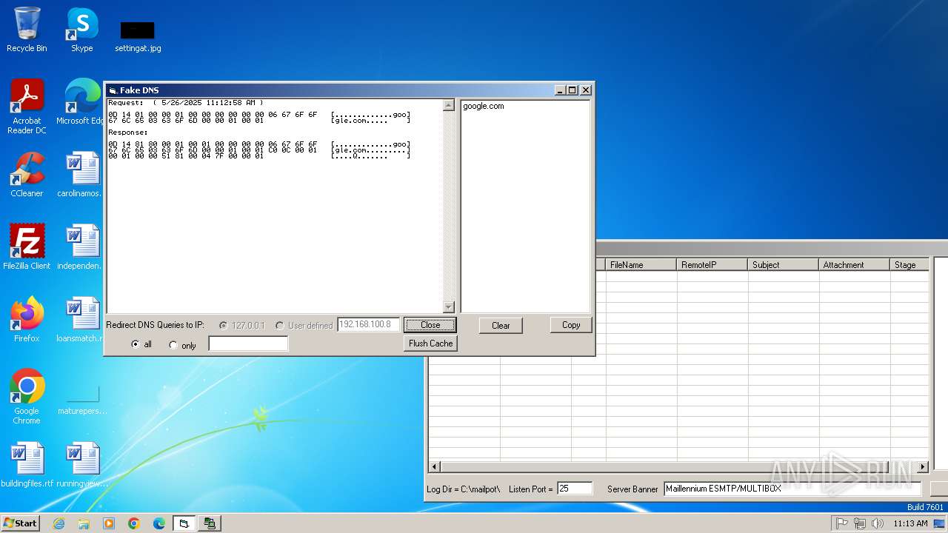Sort by FileName column header

pyautogui.click(x=641, y=264)
